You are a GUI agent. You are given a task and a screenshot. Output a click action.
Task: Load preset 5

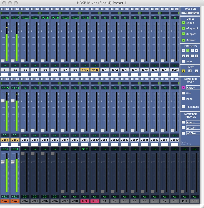(183, 56)
